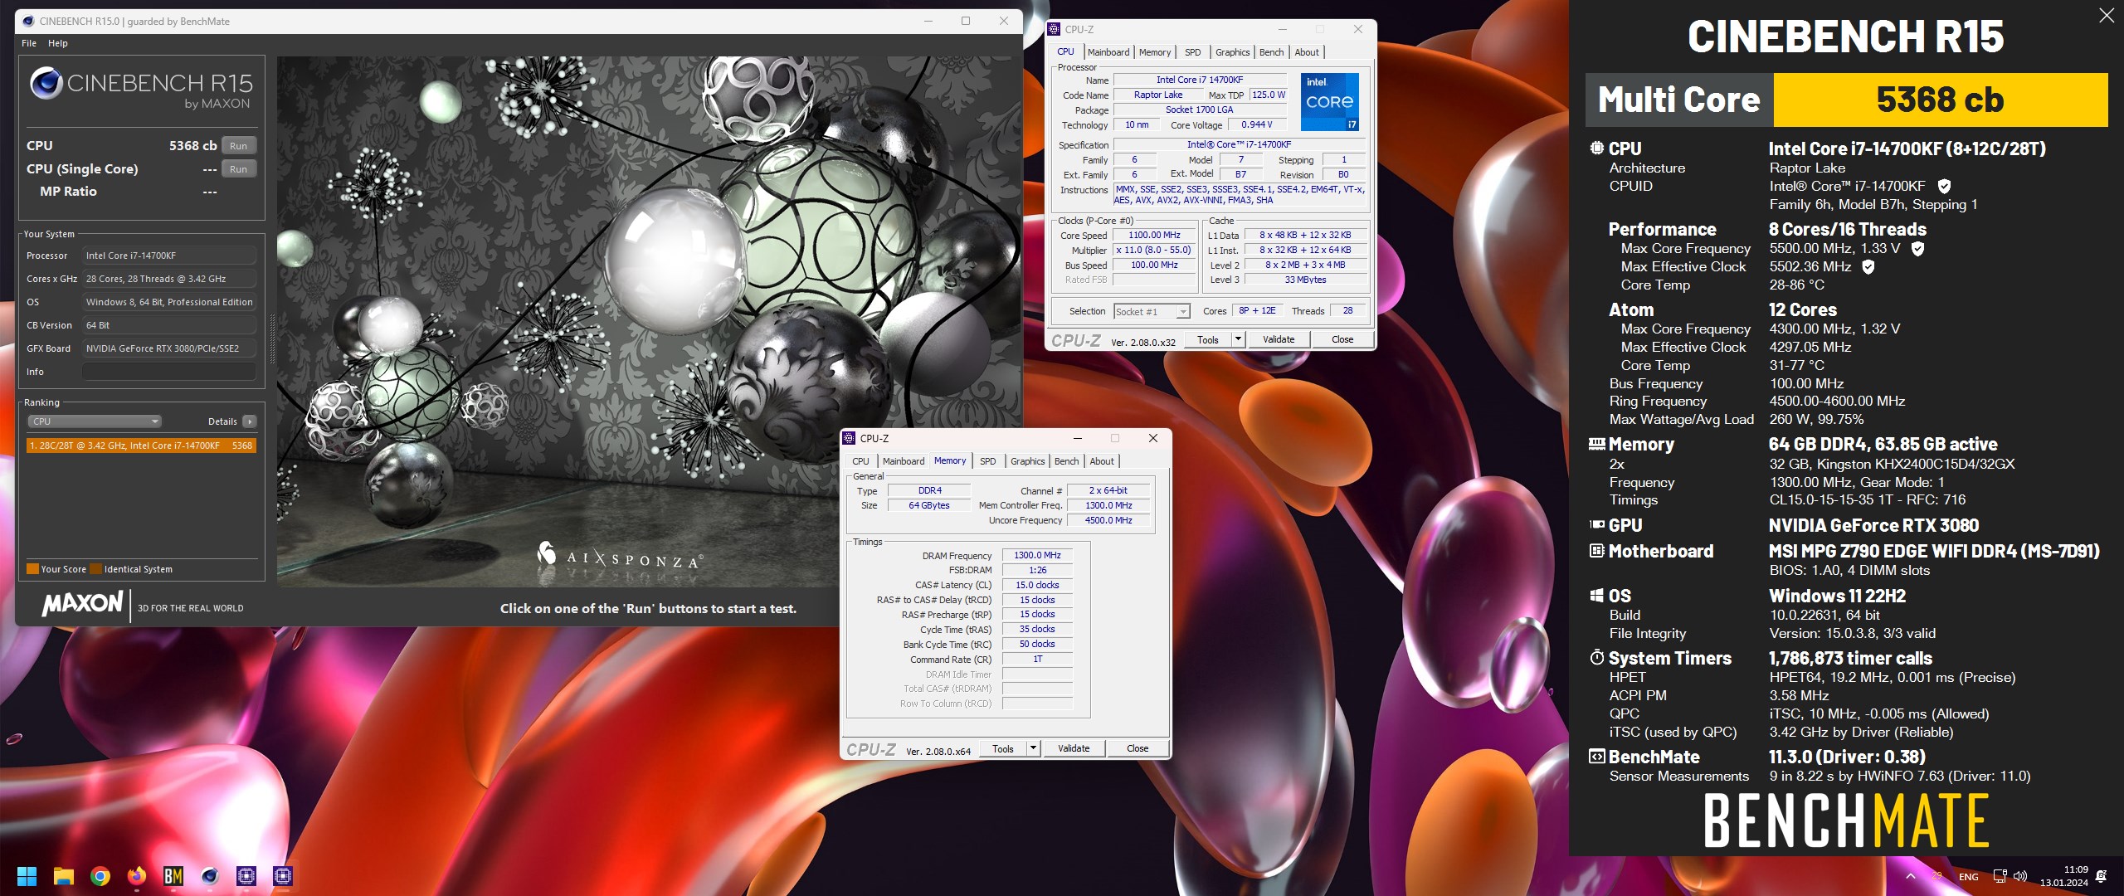The image size is (2124, 896).
Task: Switch to Firefox on the taskbar
Action: (137, 876)
